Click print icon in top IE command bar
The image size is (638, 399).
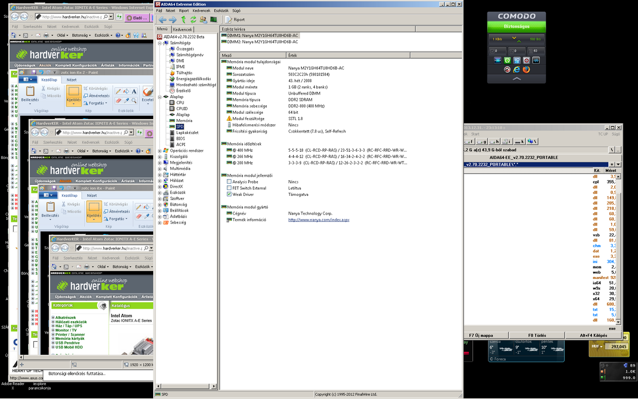[47, 35]
